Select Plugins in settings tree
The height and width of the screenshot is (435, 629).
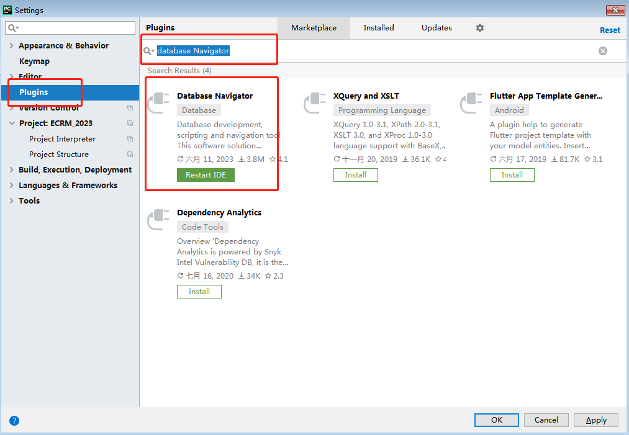pyautogui.click(x=70, y=92)
